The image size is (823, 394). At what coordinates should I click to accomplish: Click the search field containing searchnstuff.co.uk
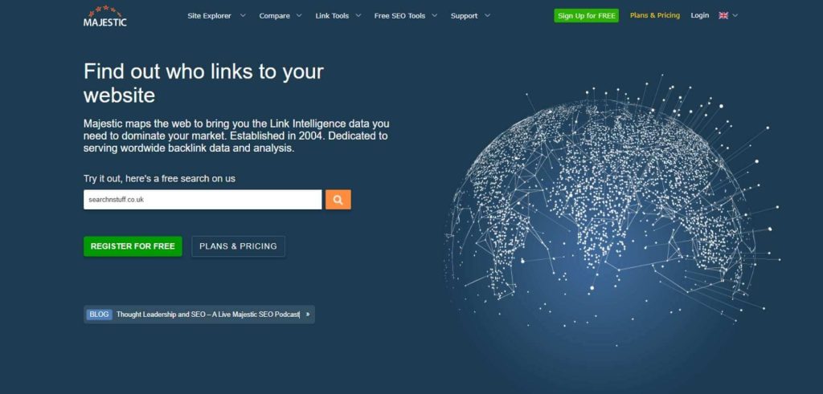(203, 200)
